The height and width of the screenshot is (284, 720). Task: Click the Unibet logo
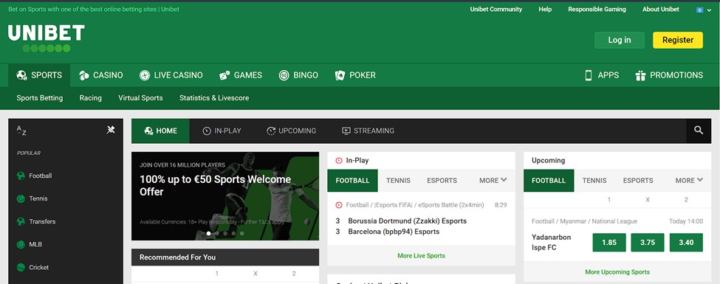click(46, 38)
